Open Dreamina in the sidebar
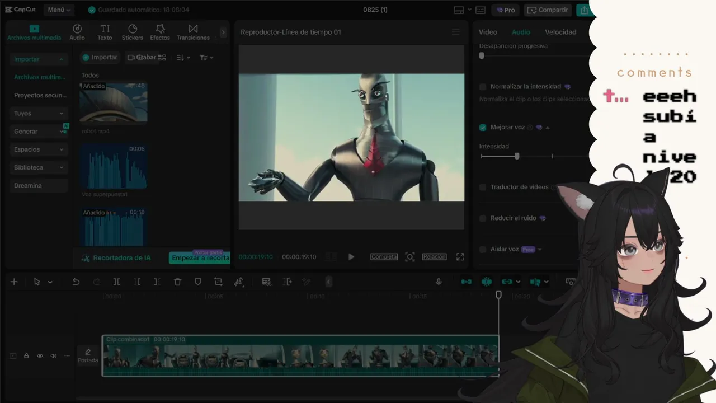The image size is (716, 403). coord(39,185)
